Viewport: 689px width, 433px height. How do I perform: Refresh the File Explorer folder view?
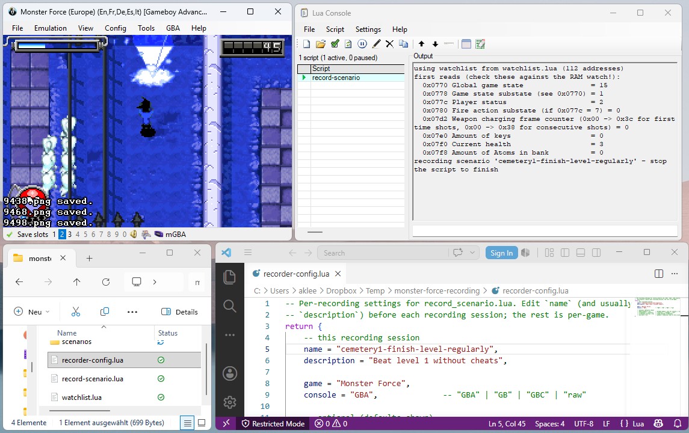106,282
